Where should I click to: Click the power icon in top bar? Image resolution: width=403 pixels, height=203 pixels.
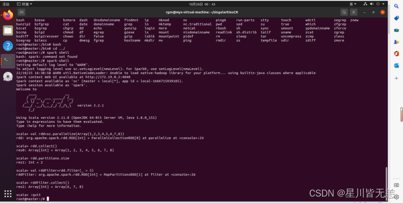click(x=378, y=4)
